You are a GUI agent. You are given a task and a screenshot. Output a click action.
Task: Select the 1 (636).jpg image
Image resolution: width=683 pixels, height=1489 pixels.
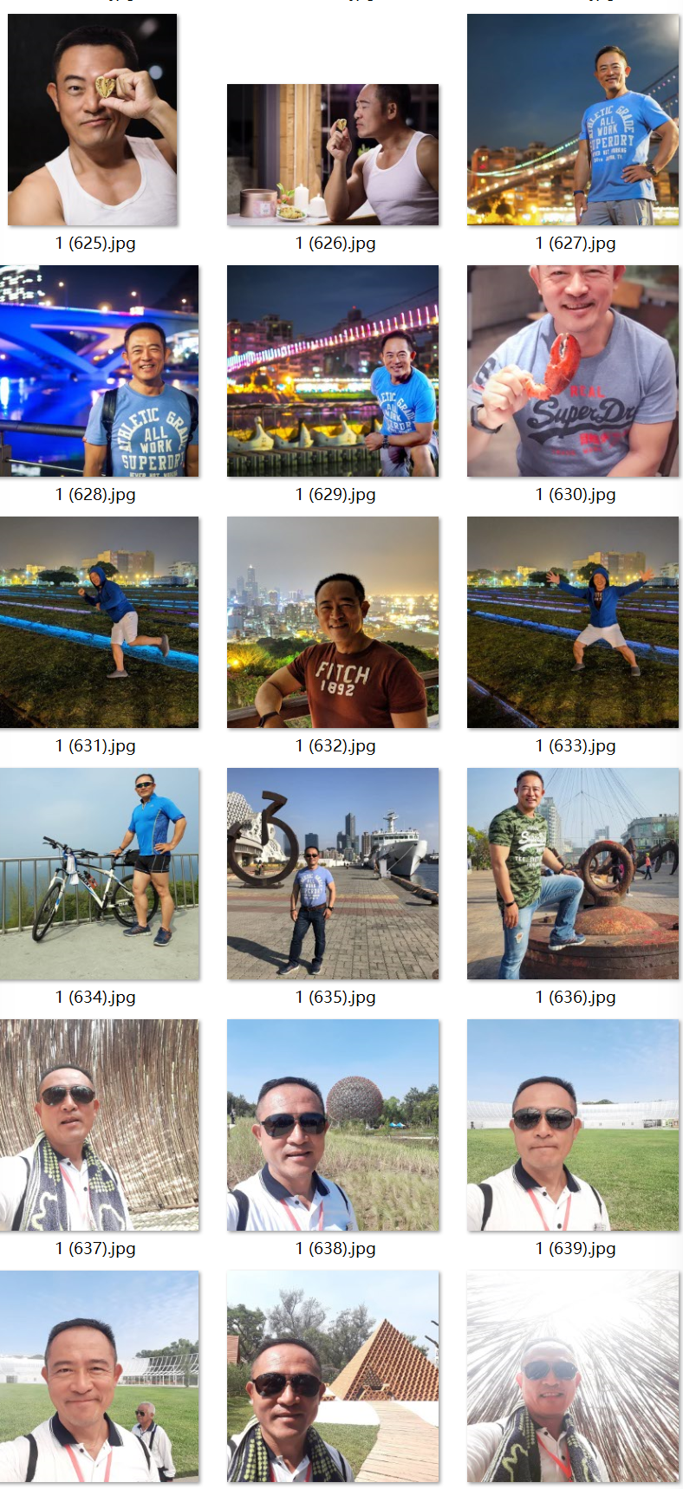coord(573,874)
